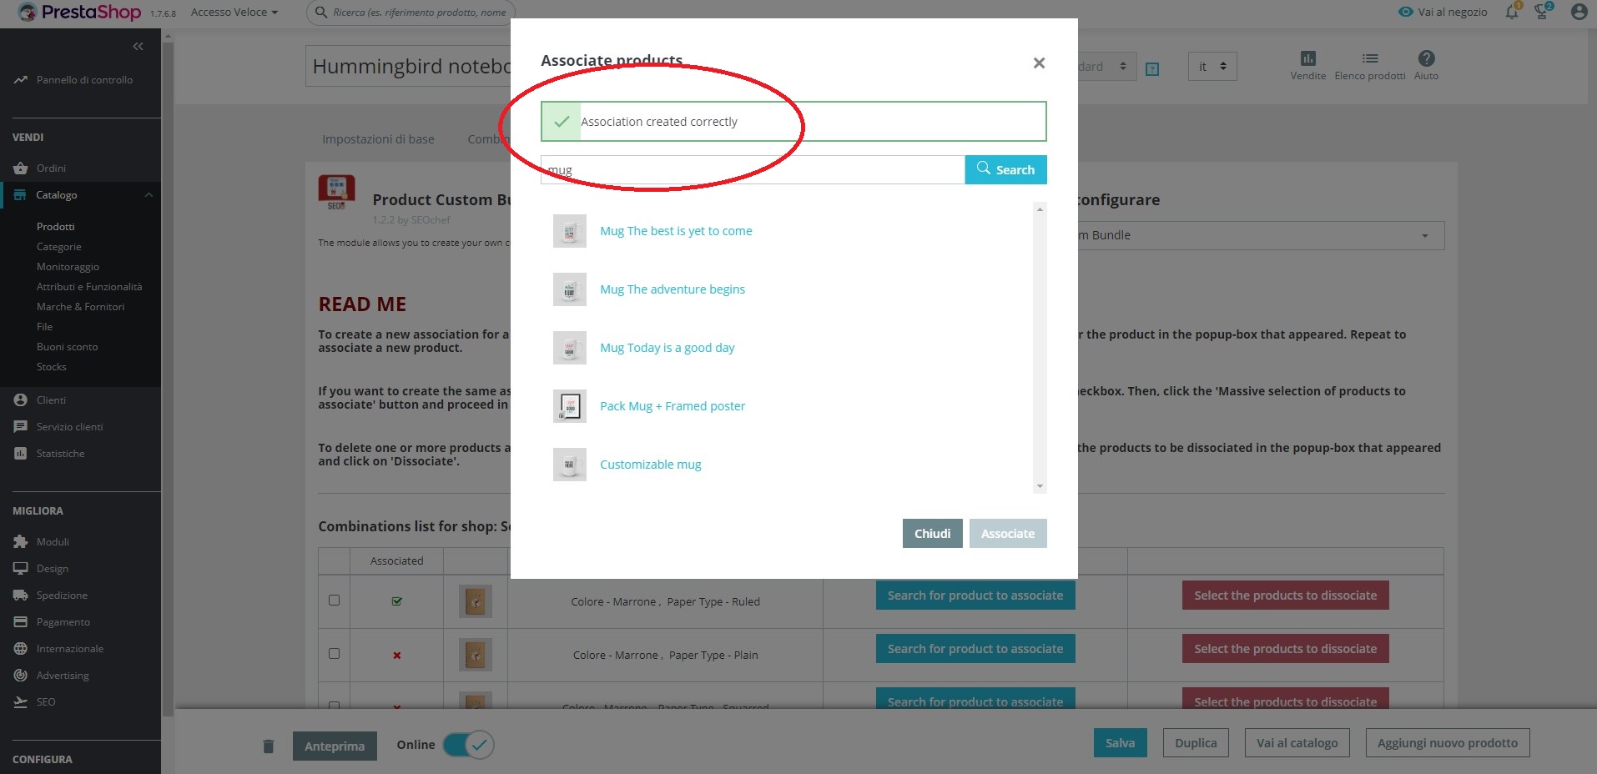The width and height of the screenshot is (1597, 774).
Task: Select Mug Today is a good day
Action: point(668,348)
